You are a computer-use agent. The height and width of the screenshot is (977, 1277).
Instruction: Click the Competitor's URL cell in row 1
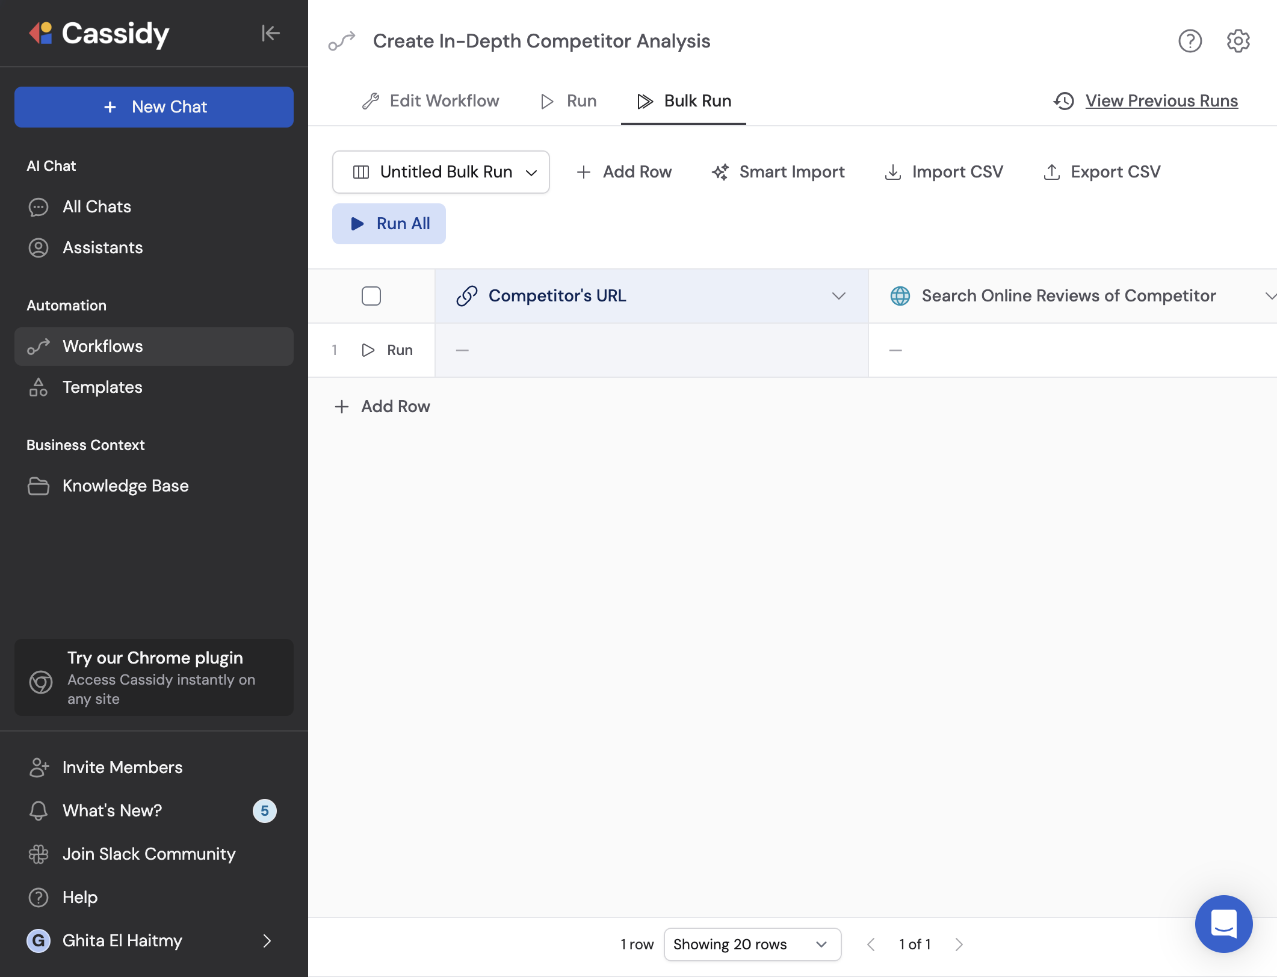click(x=652, y=350)
